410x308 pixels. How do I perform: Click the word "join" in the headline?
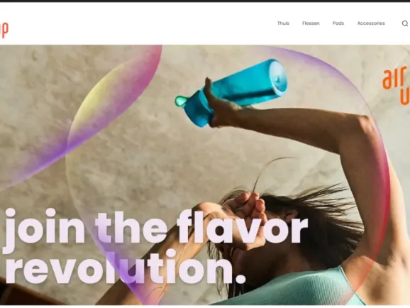click(x=45, y=228)
